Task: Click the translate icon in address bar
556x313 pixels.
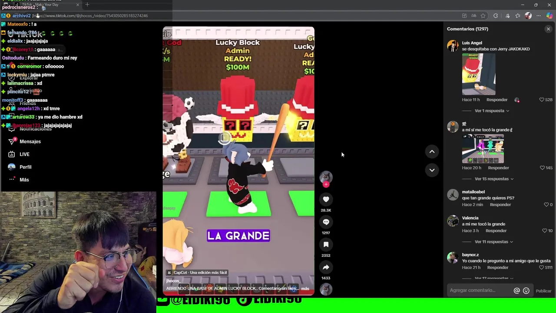Action: click(x=473, y=16)
